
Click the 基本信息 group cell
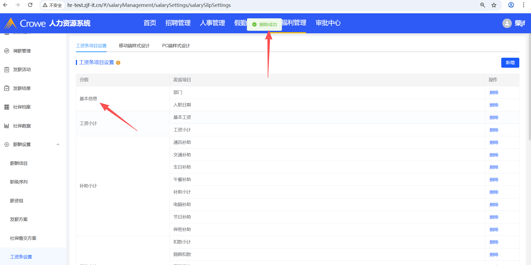coord(123,99)
